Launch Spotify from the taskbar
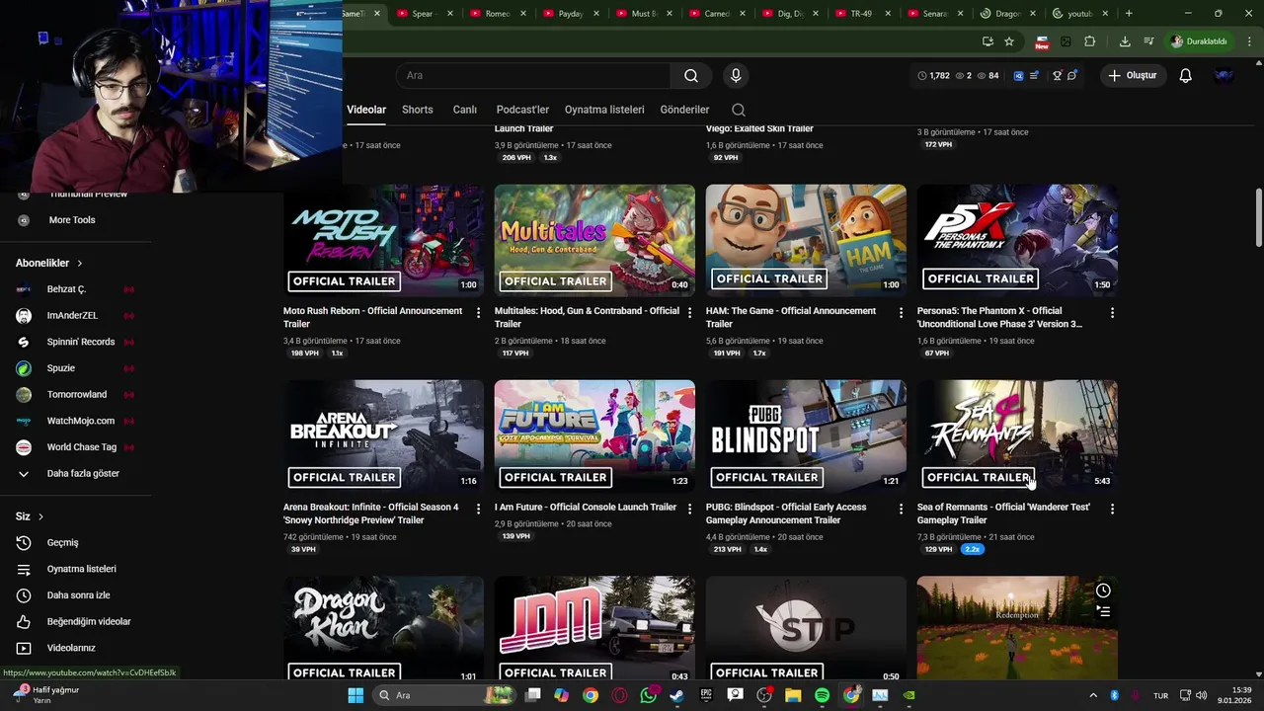This screenshot has height=711, width=1264. (822, 695)
